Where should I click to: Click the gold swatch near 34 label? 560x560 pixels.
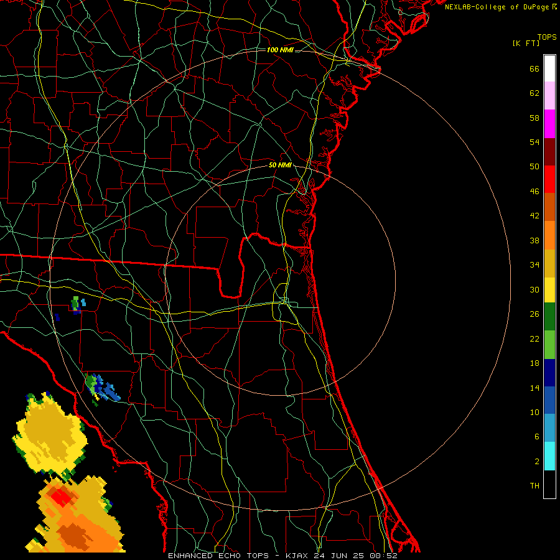[x=549, y=263]
